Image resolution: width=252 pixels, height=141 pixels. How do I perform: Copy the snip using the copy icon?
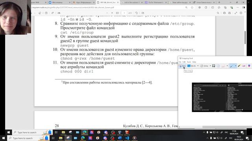[218, 66]
